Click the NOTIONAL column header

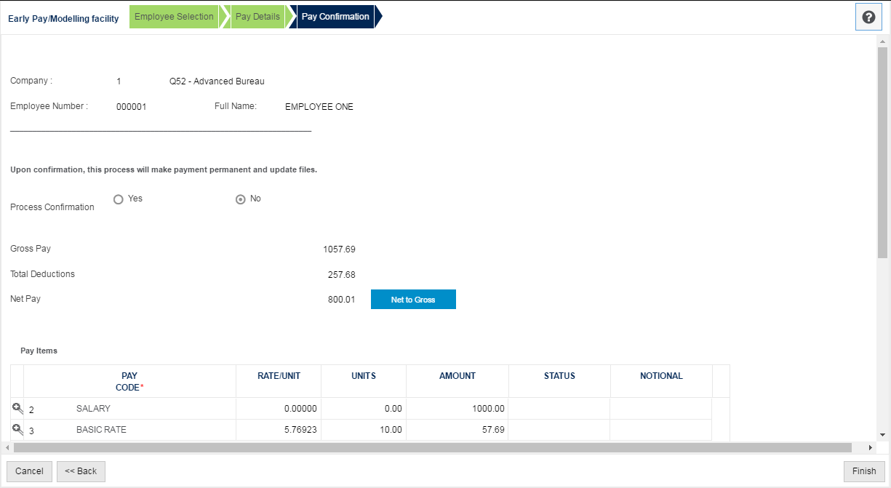pos(660,376)
